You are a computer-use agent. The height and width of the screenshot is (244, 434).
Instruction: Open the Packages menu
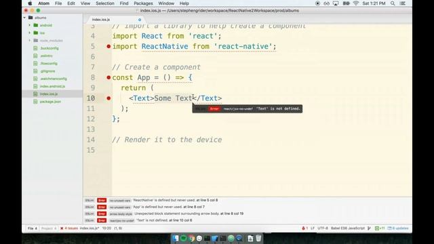click(143, 3)
